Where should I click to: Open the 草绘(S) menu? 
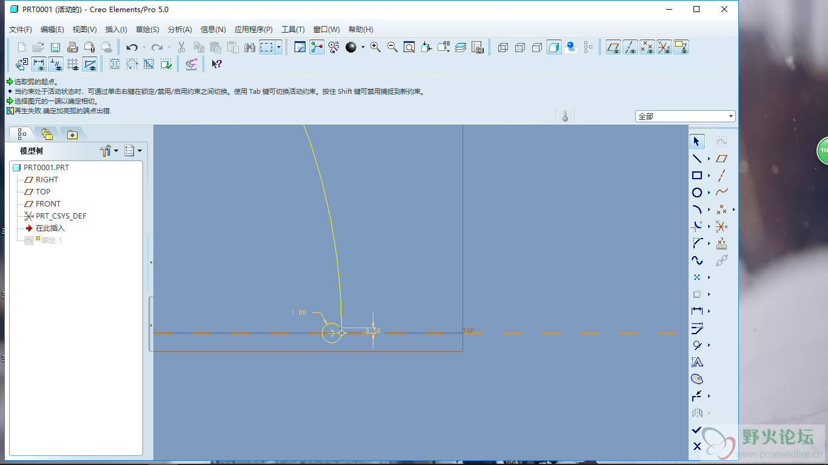coord(147,29)
